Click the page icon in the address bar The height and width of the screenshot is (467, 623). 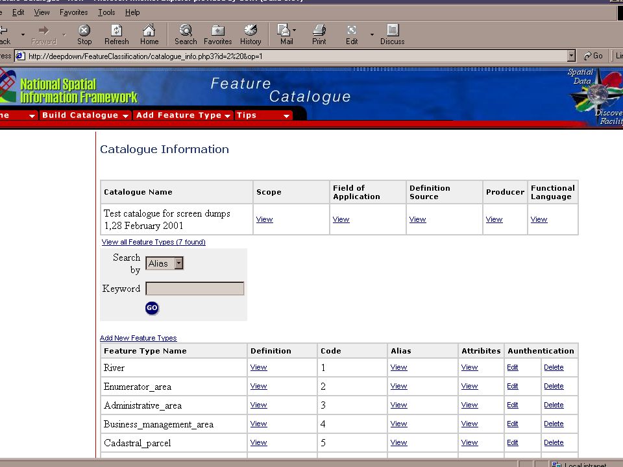point(20,56)
